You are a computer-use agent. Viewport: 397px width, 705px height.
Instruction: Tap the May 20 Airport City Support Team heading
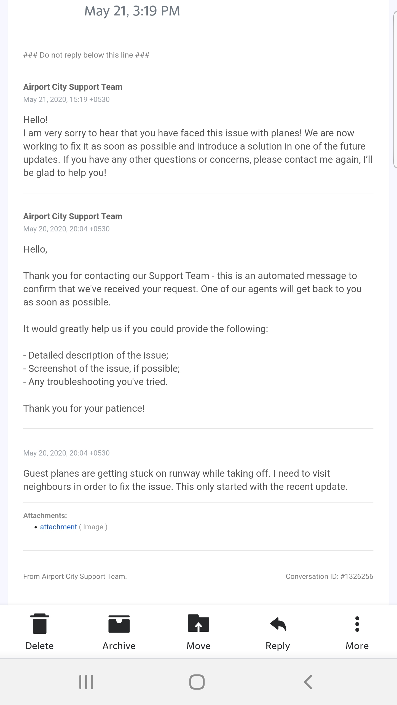pos(73,216)
